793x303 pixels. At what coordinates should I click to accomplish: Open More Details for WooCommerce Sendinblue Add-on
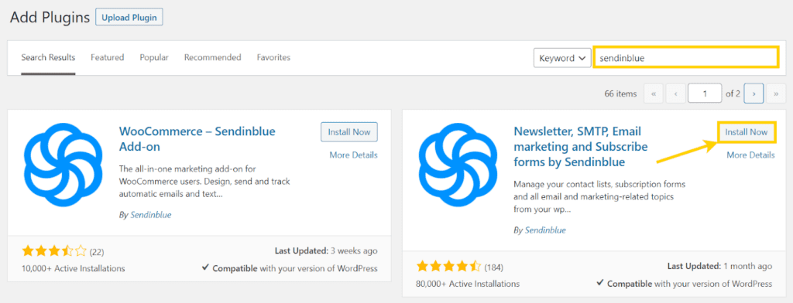click(x=353, y=155)
